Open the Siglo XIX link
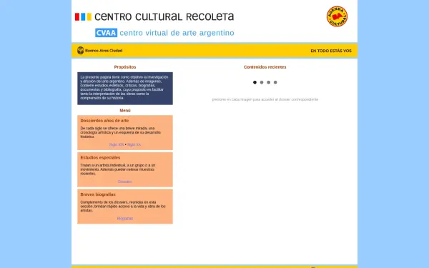The height and width of the screenshot is (268, 429). click(x=117, y=144)
